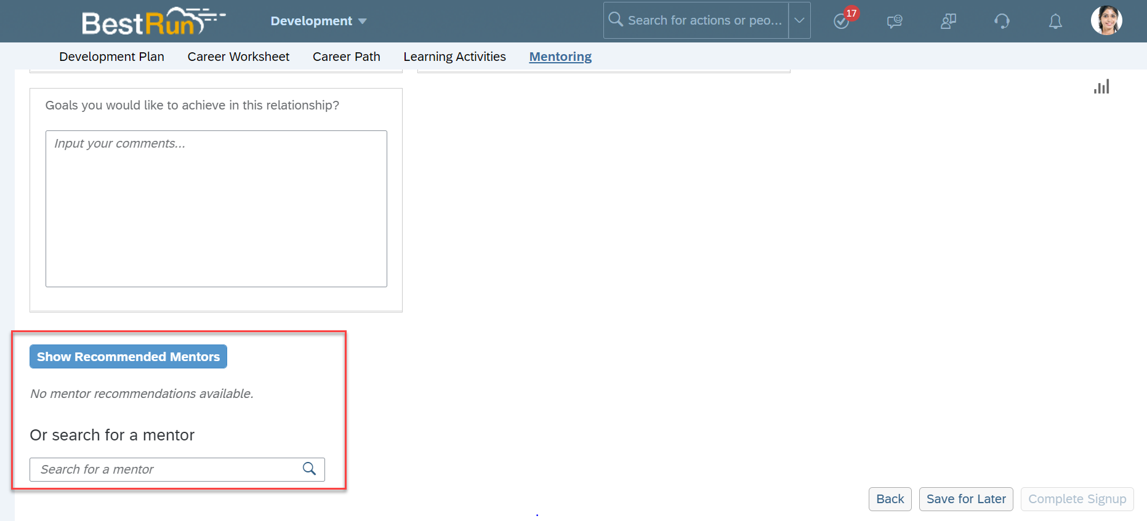Switch to Career Worksheet tab

click(x=238, y=57)
